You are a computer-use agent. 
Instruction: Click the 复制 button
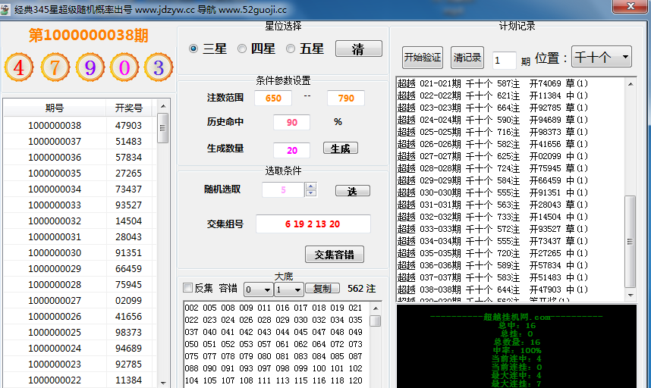[322, 289]
